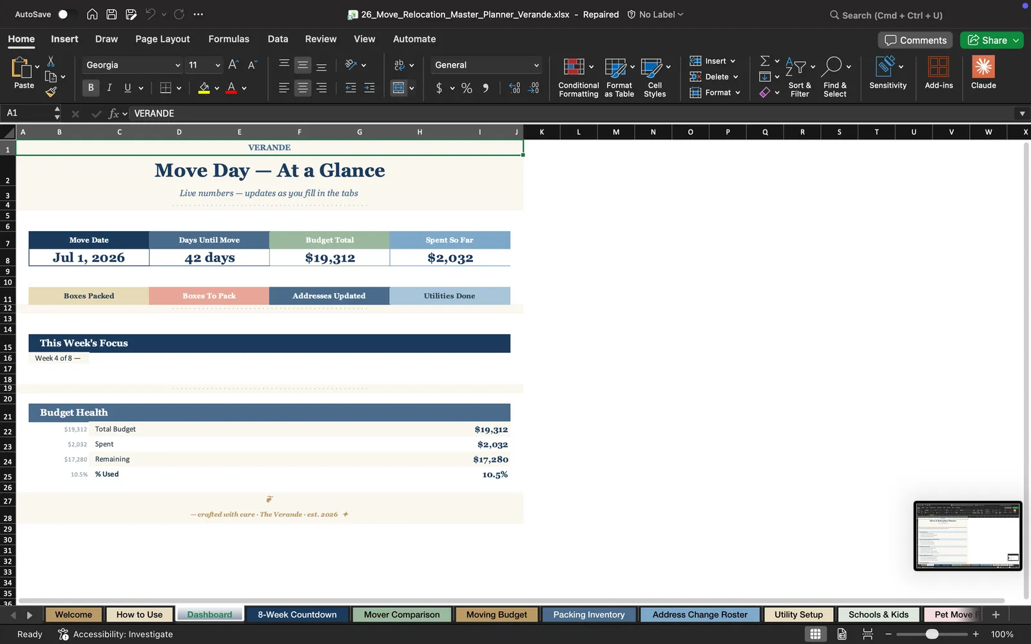Open the Comments pane button
The height and width of the screenshot is (644, 1031).
tap(916, 40)
